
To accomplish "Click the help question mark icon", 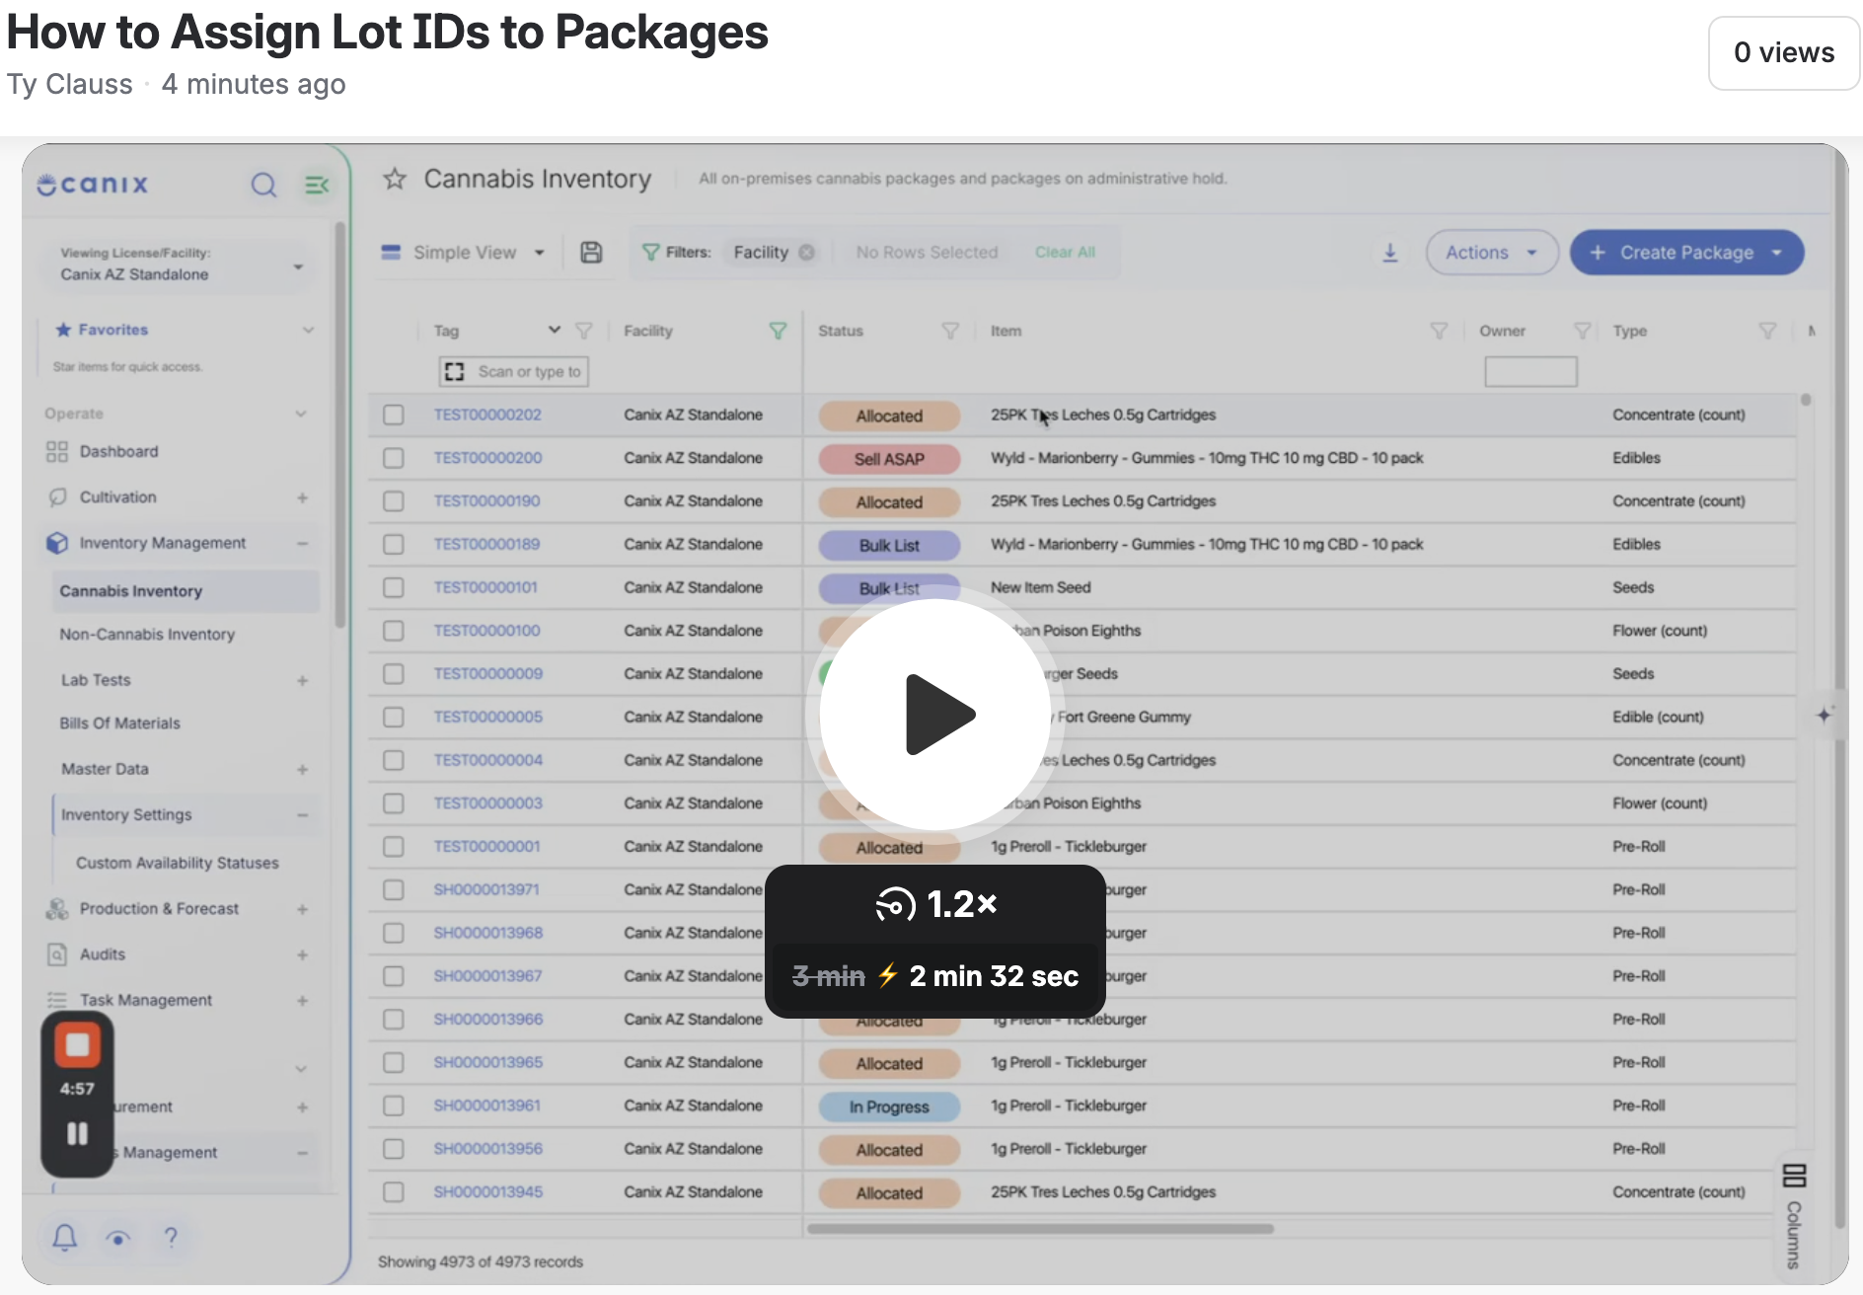I will tap(171, 1237).
